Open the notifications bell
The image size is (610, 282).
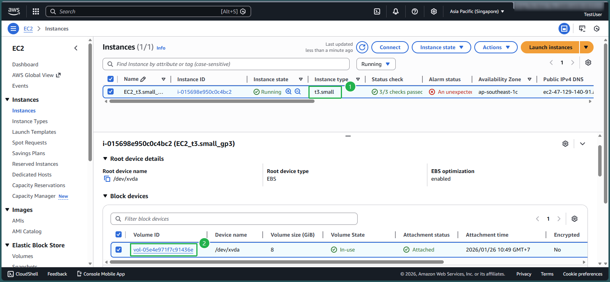(x=396, y=11)
